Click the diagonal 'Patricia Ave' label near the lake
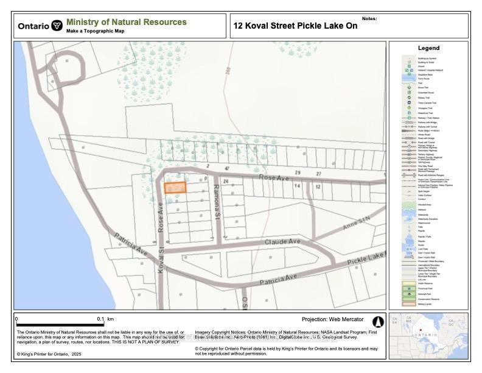 tap(131, 244)
